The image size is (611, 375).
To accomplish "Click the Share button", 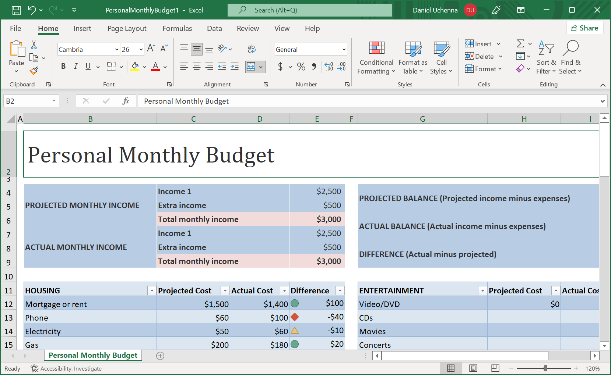I will (584, 28).
